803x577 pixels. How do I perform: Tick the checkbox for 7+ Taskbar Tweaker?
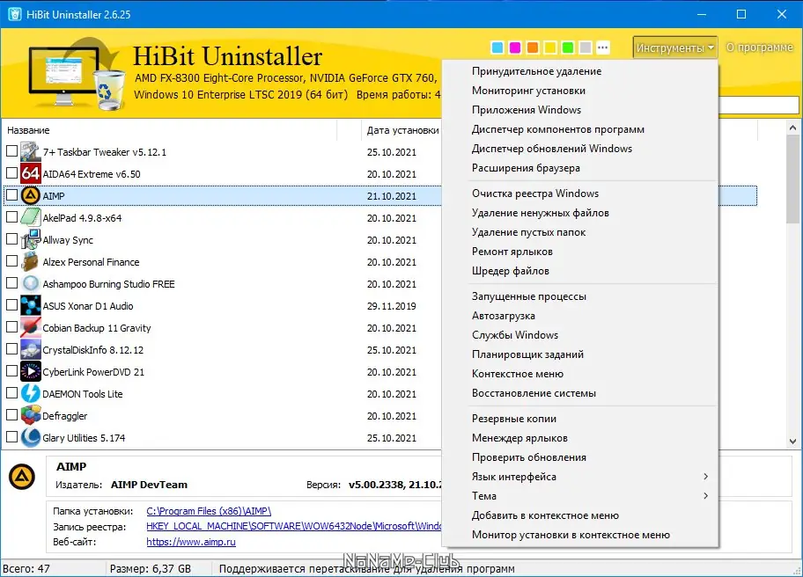coord(11,151)
